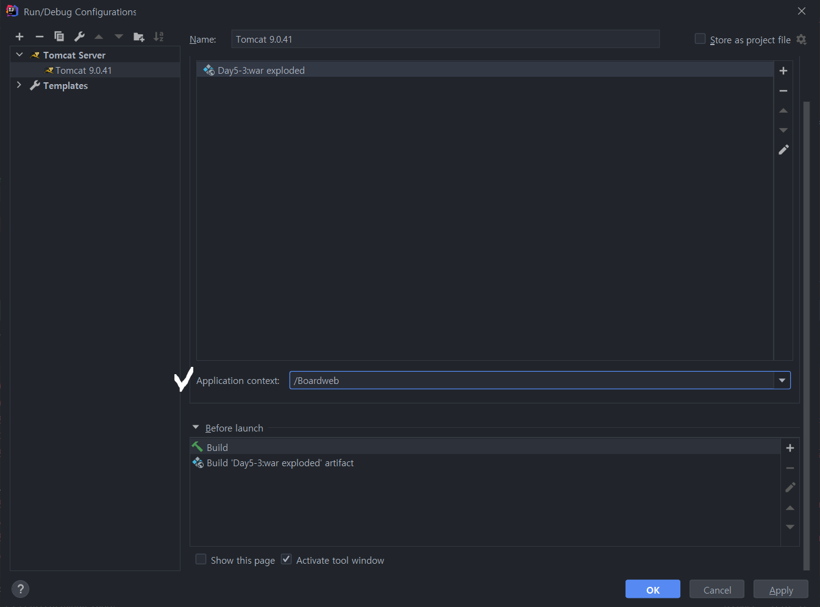
Task: Copy the selected configuration
Action: (x=59, y=37)
